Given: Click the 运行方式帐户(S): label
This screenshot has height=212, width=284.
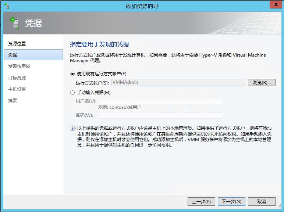Looking at the screenshot, I should point(92,83).
